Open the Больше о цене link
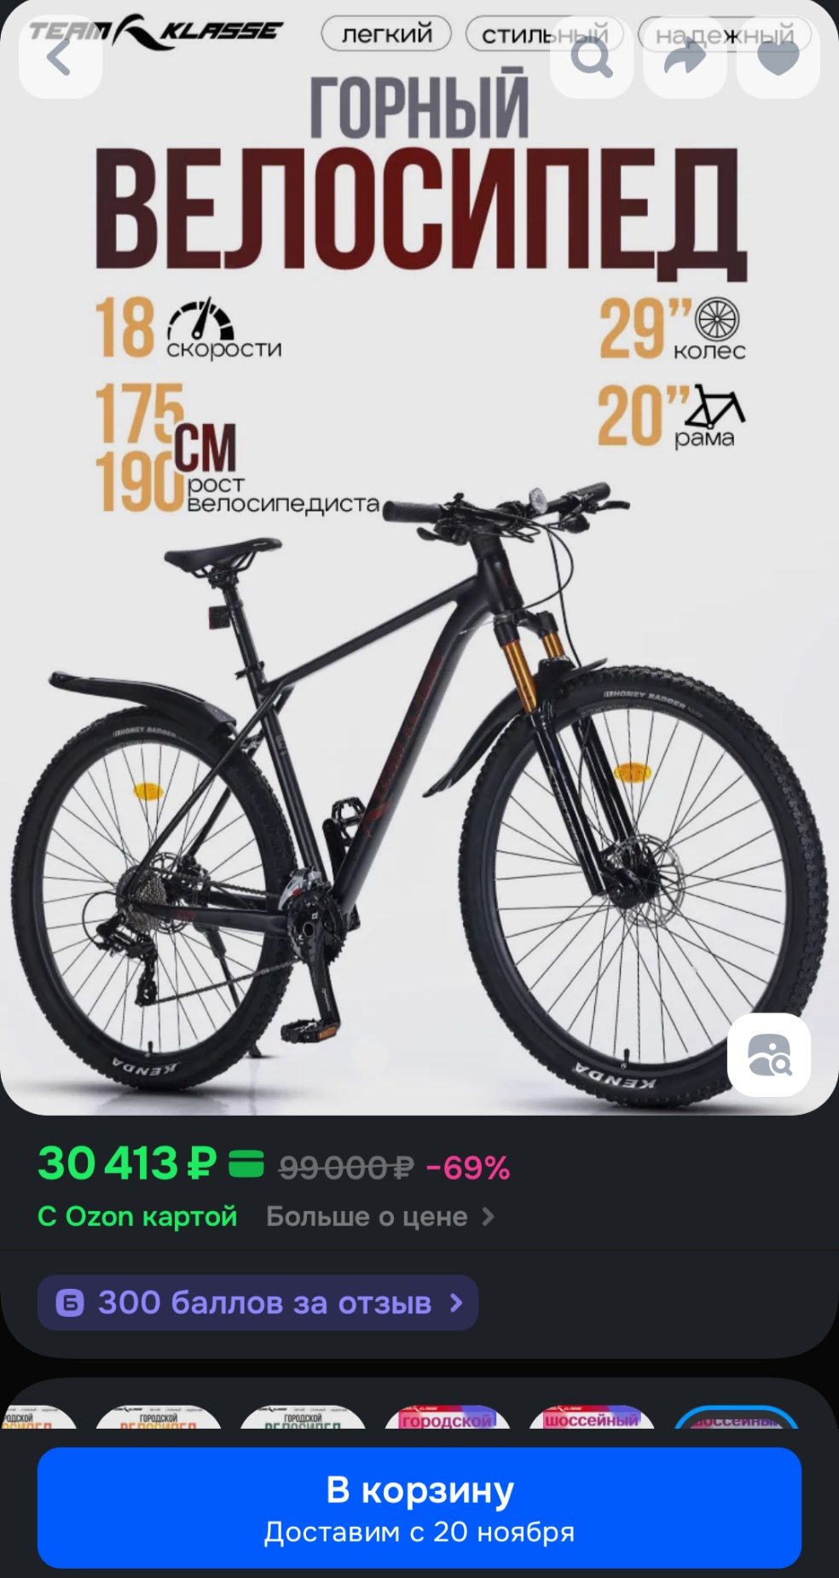 tap(367, 1216)
